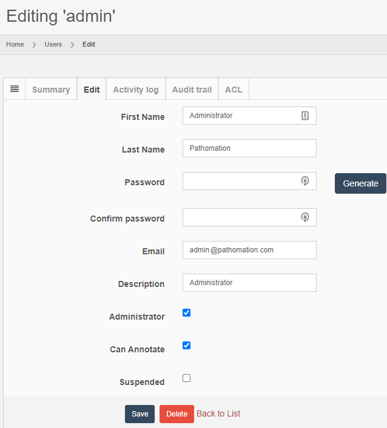Switch to the Summary tab
The image size is (387, 428).
click(x=51, y=90)
